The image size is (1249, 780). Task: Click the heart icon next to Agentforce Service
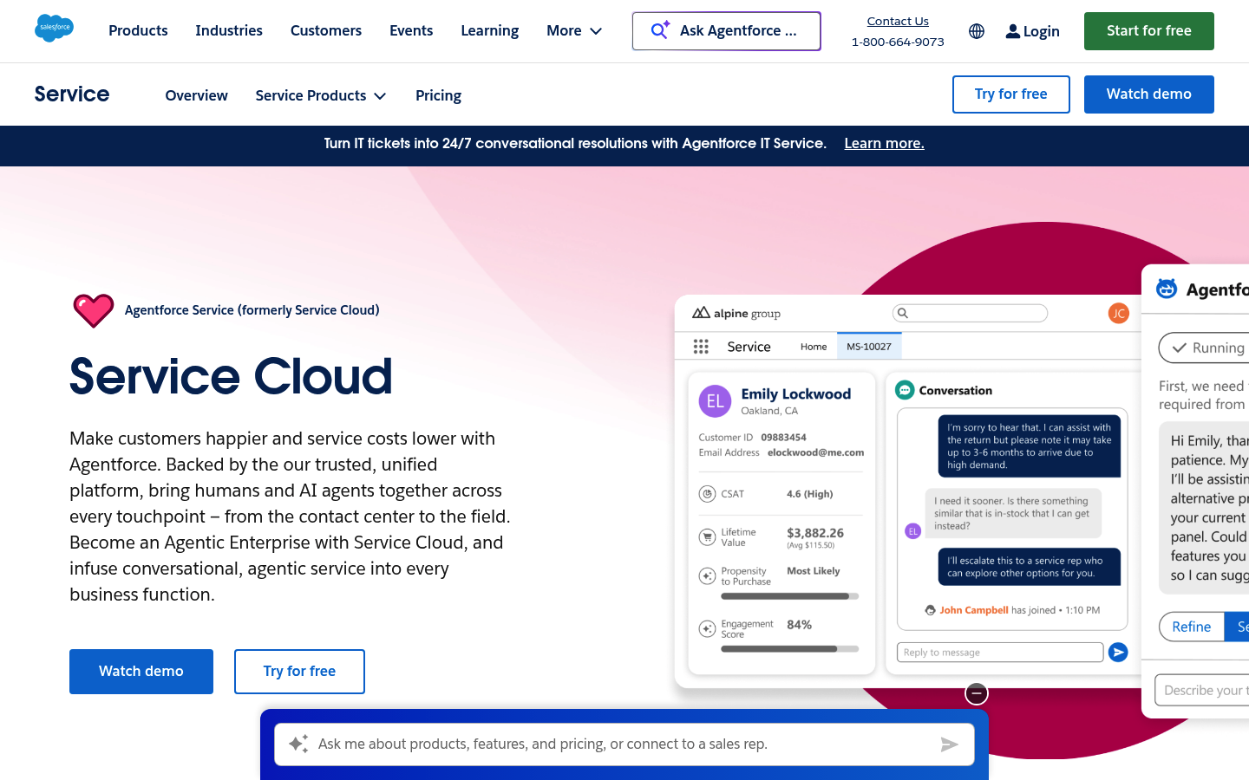click(93, 309)
